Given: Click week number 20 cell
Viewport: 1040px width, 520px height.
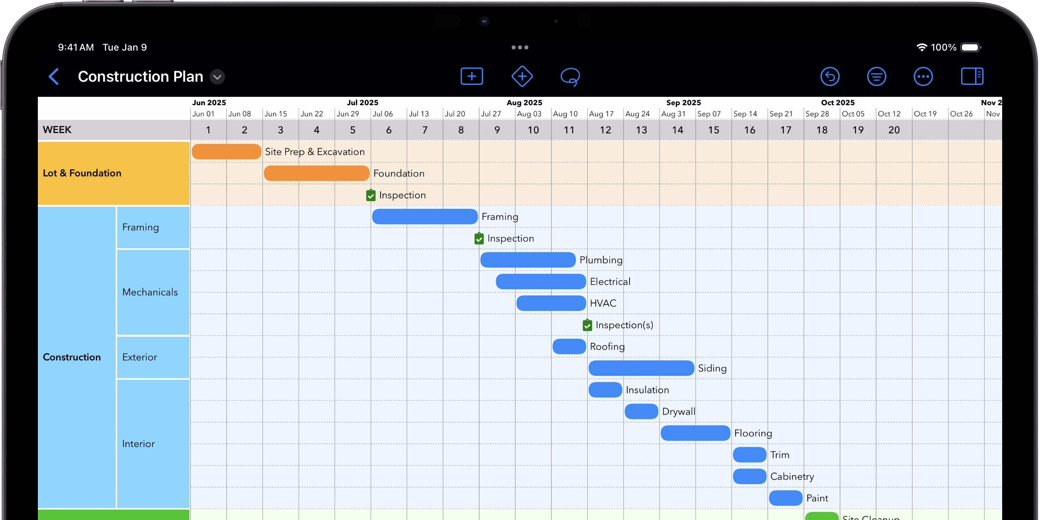Looking at the screenshot, I should point(895,130).
